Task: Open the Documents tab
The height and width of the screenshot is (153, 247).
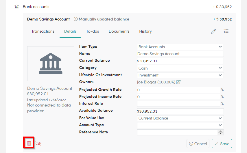Action: 119,31
